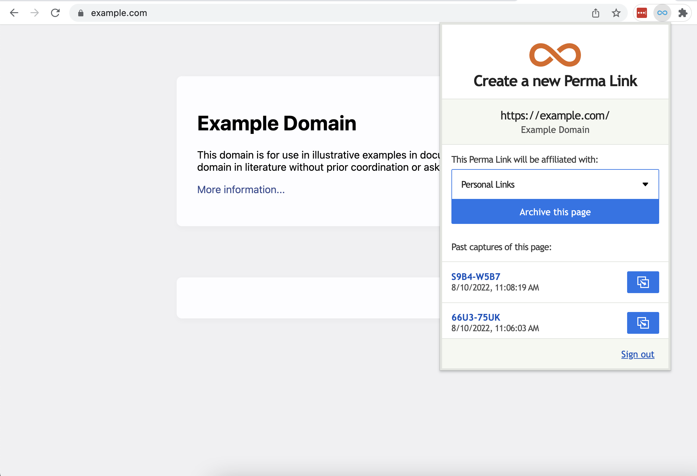The width and height of the screenshot is (697, 476).
Task: Click the share icon in the toolbar
Action: click(596, 13)
